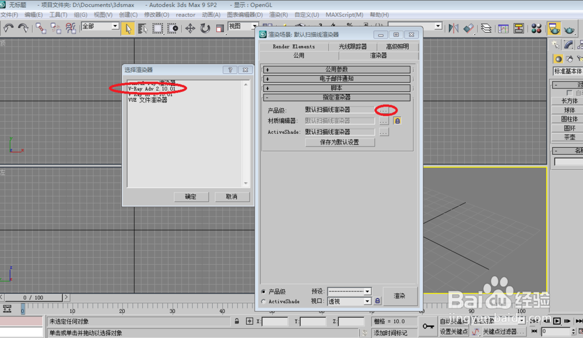This screenshot has height=338, width=583.
Task: Click the Rectangular Selection Region icon
Action: pyautogui.click(x=157, y=28)
